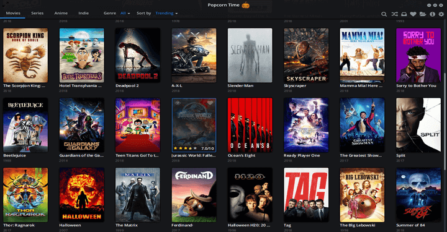Open the Torrent Collection folder icon
This screenshot has height=232, width=447.
[x=423, y=14]
